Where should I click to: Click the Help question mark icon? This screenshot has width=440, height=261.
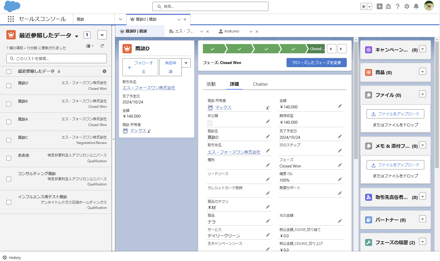398,6
